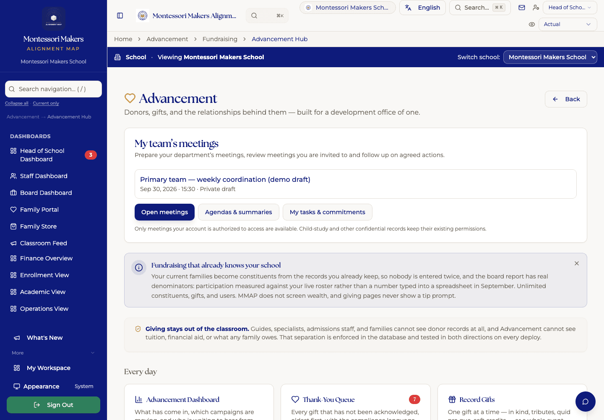
Task: Open My Workspace in sidebar
Action: pos(53,368)
